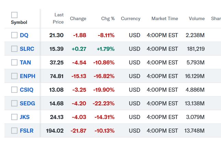Open the ENPH quote link

pyautogui.click(x=27, y=76)
